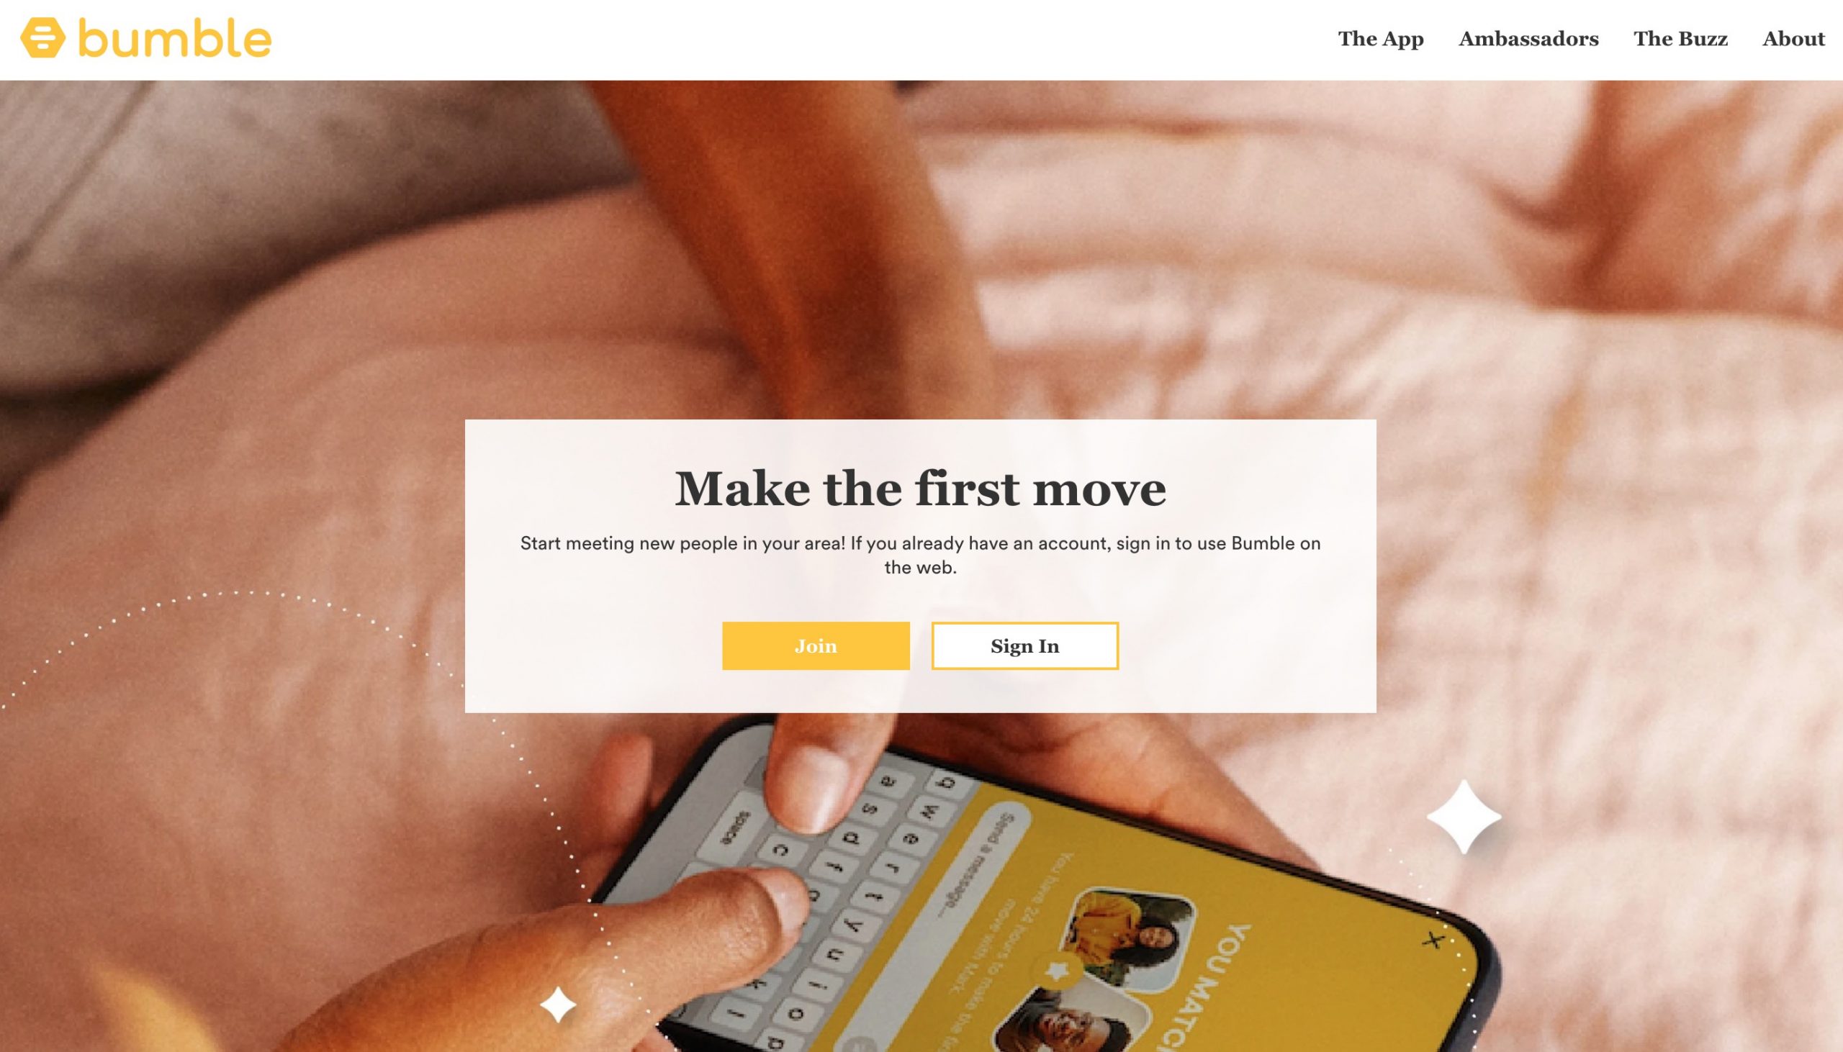Viewport: 1843px width, 1052px height.
Task: Click the Join button
Action: (x=816, y=646)
